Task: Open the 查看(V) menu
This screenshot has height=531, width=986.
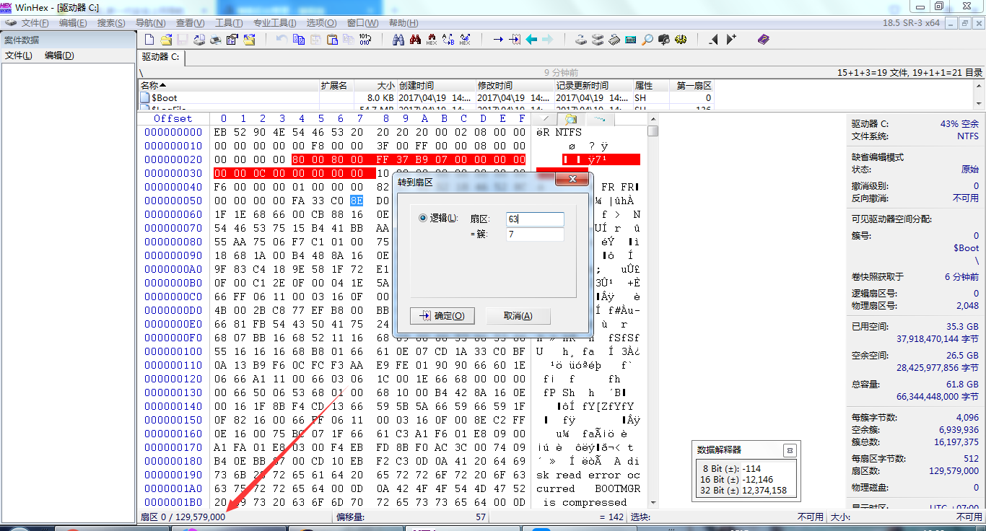Action: 190,23
